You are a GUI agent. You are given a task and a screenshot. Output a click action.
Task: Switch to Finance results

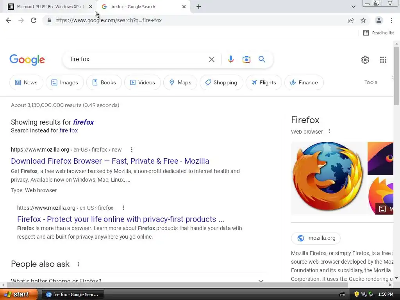(304, 82)
